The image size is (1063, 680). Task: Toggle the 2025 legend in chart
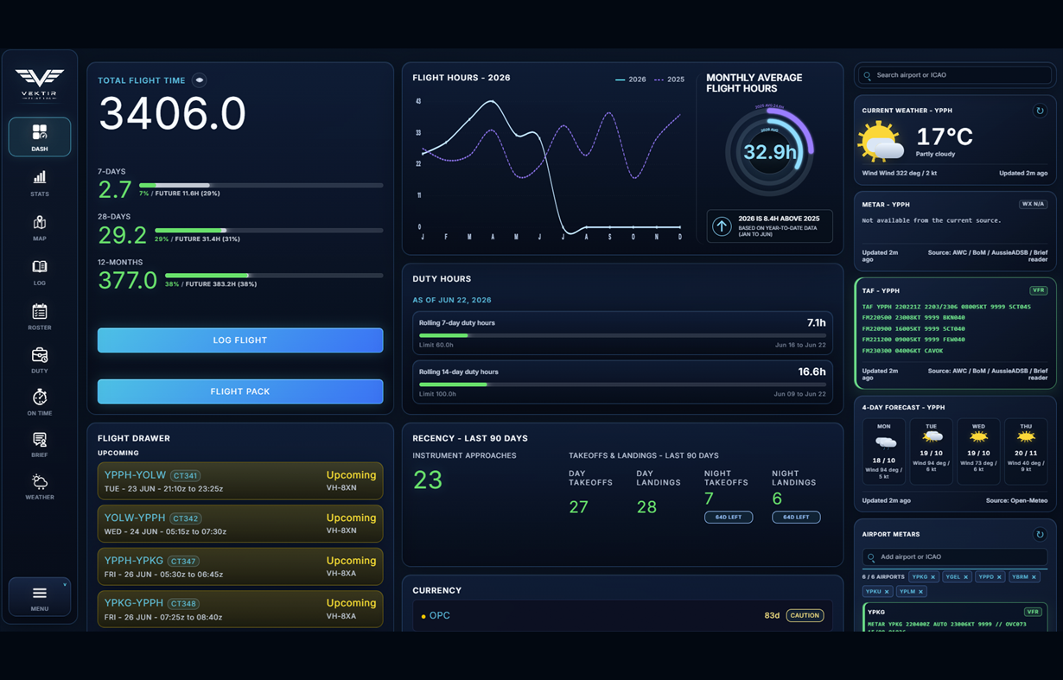[x=670, y=79]
